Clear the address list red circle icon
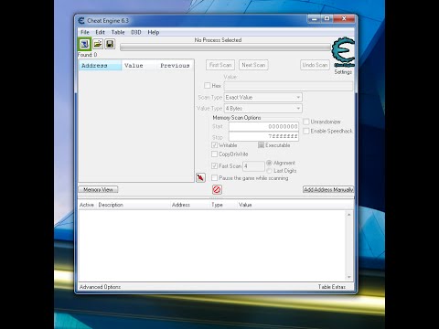Screen dimensions: 439x329 pyautogui.click(x=217, y=189)
